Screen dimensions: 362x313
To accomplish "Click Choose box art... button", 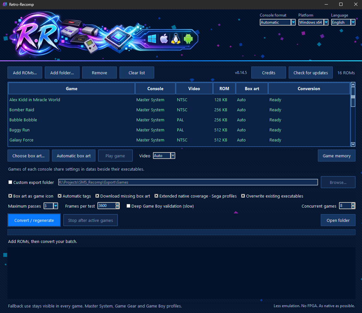I will pyautogui.click(x=28, y=156).
